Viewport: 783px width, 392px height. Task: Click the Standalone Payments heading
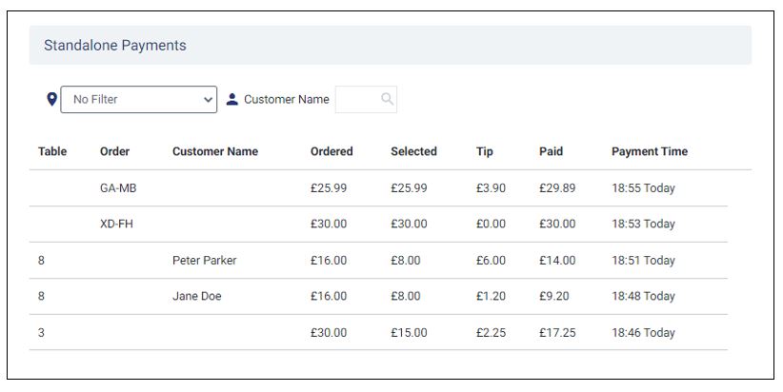(115, 46)
